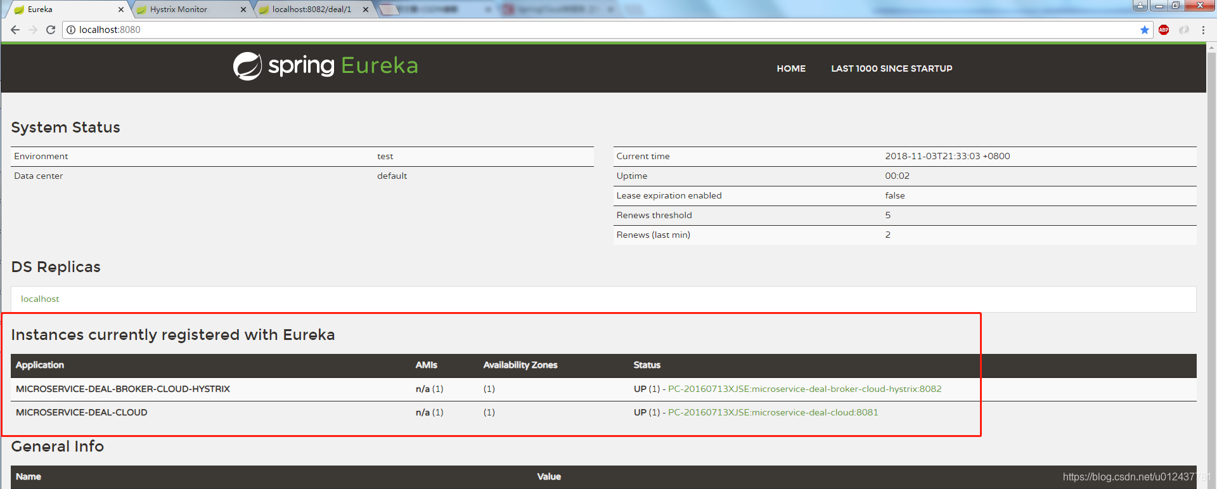This screenshot has width=1217, height=489.
Task: Click the Renews (last min) label
Action: coord(654,235)
